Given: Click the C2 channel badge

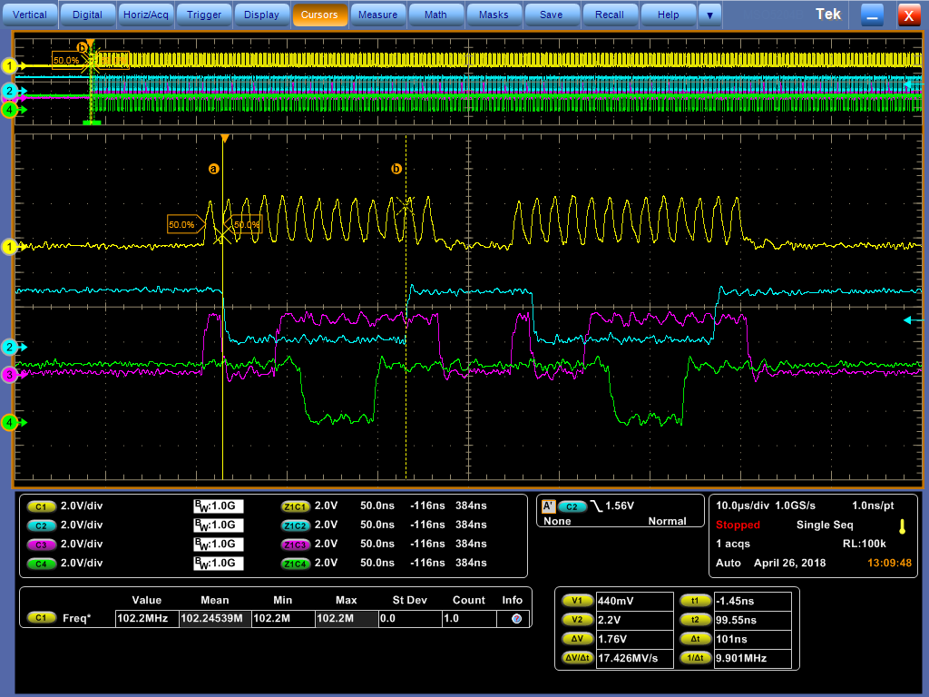Looking at the screenshot, I should pos(41,525).
